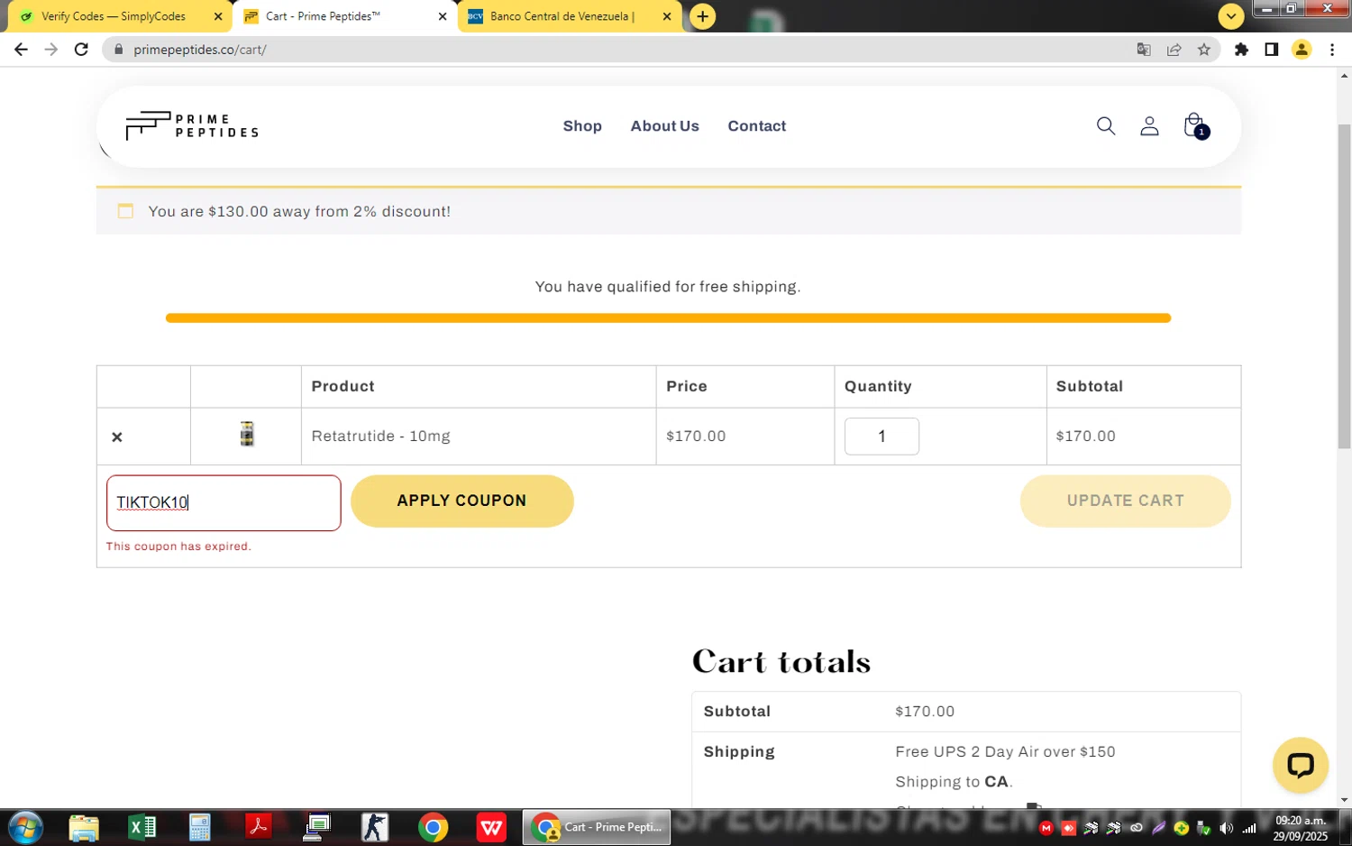Open the user account icon

(1149, 126)
